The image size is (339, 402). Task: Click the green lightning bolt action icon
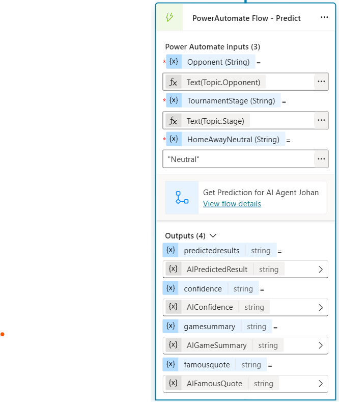[169, 17]
